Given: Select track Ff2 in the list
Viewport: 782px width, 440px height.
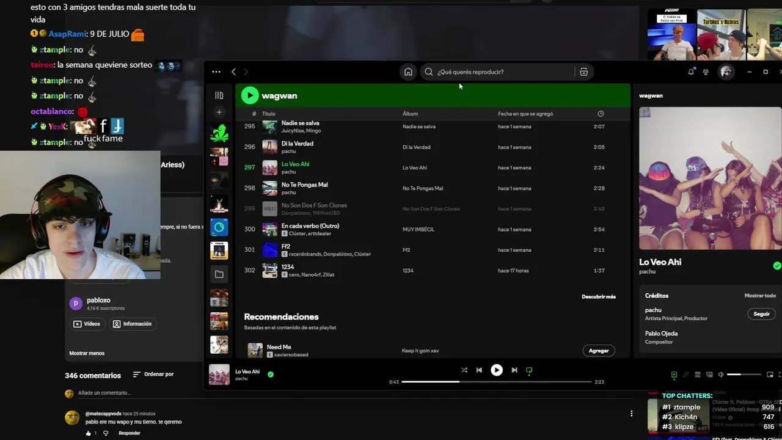Looking at the screenshot, I should [x=431, y=250].
